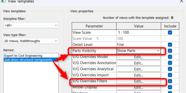Click the Parts Visibility parameter cell
Screen dimensions: 186x93
[94, 51]
